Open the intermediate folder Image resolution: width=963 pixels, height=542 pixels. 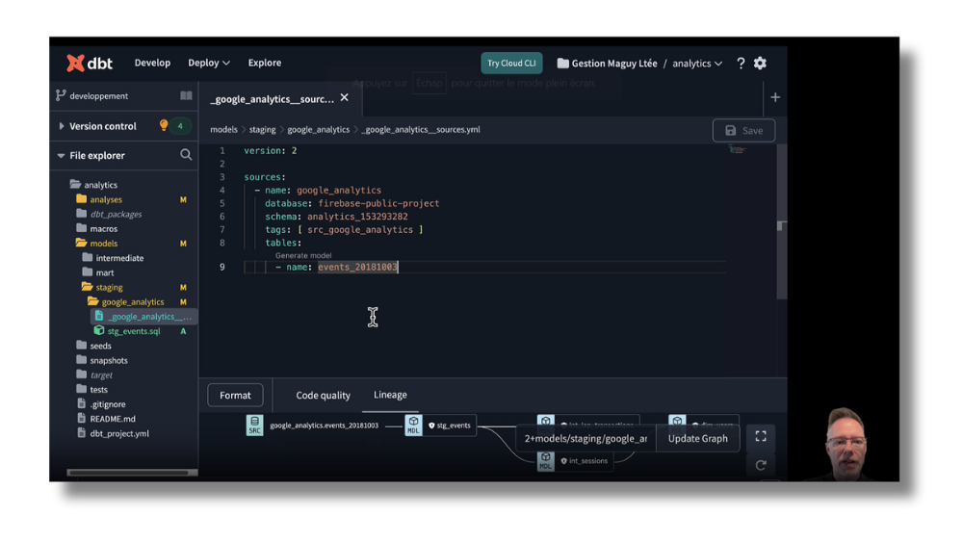tap(113, 258)
